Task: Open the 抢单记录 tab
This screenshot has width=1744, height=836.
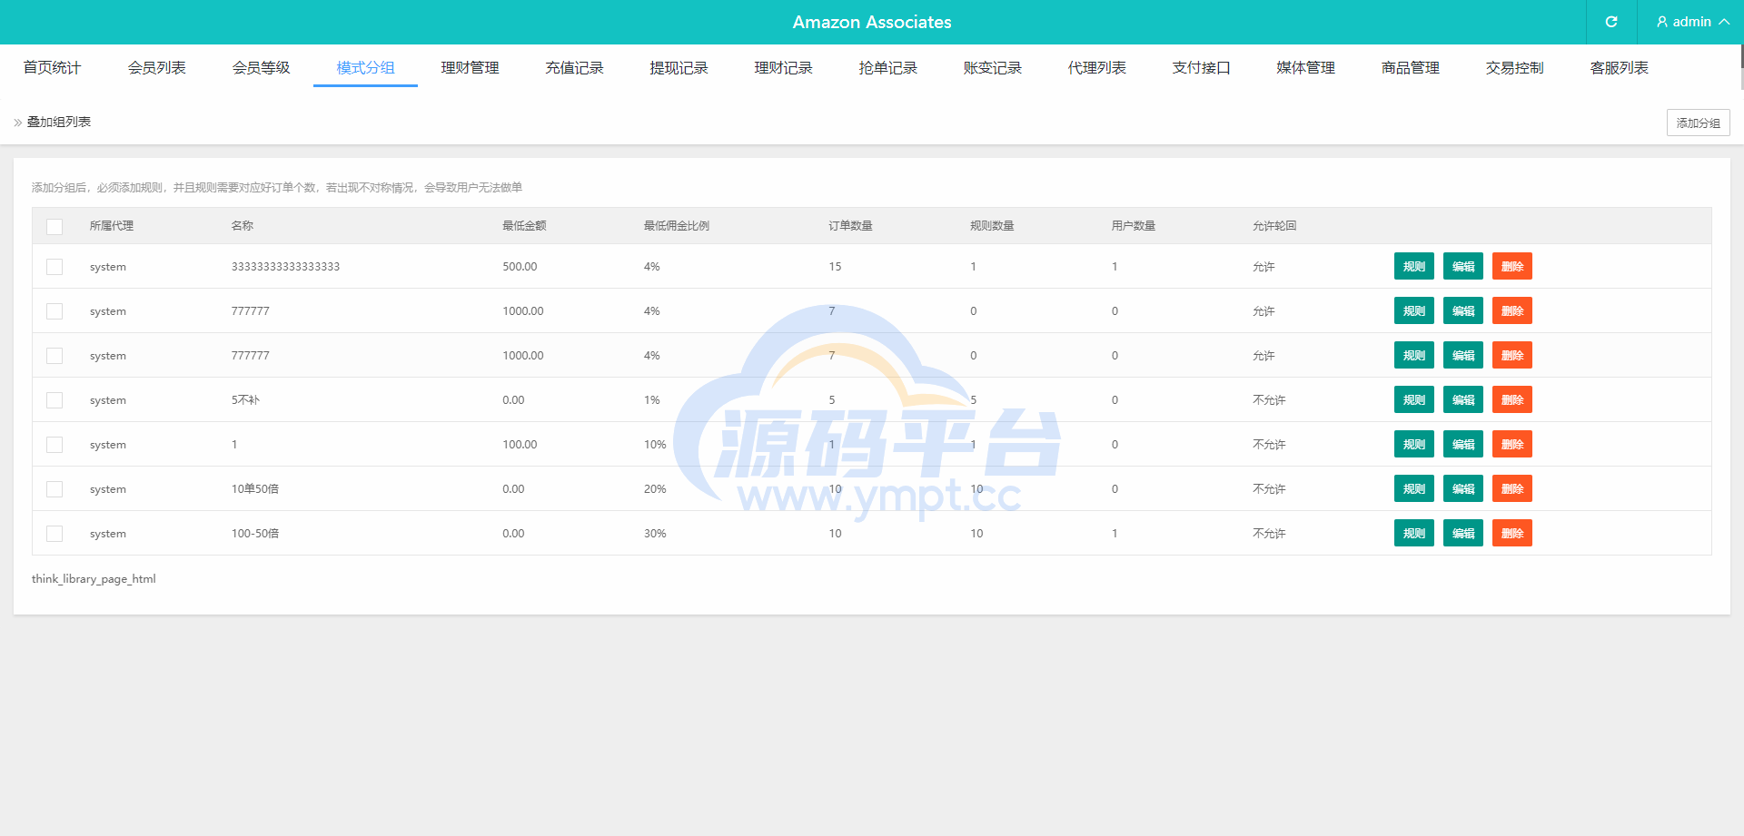Action: [x=888, y=68]
